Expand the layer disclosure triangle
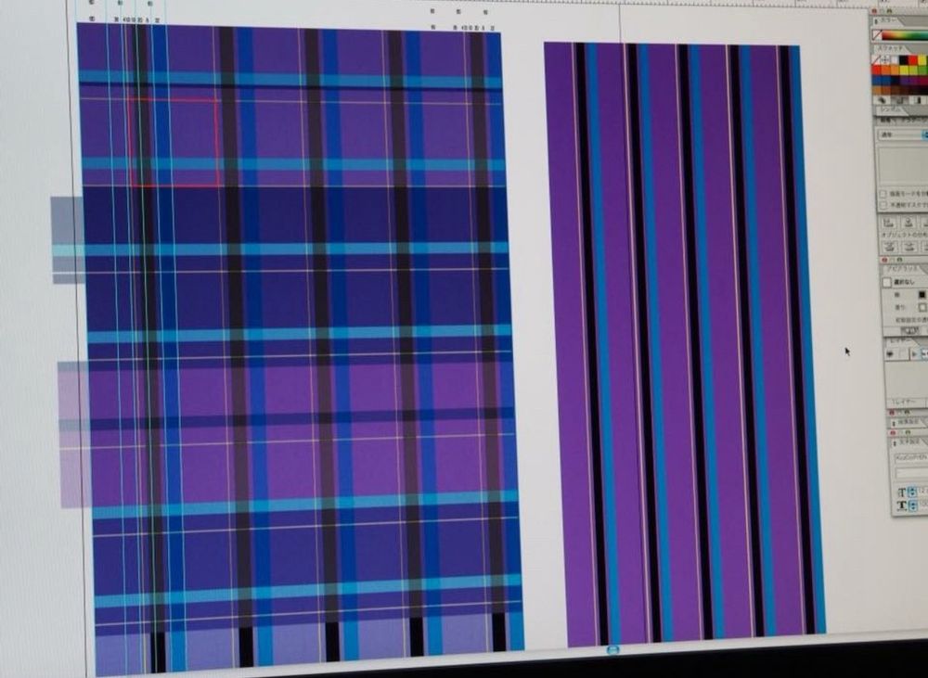Image resolution: width=928 pixels, height=678 pixels. [x=915, y=353]
